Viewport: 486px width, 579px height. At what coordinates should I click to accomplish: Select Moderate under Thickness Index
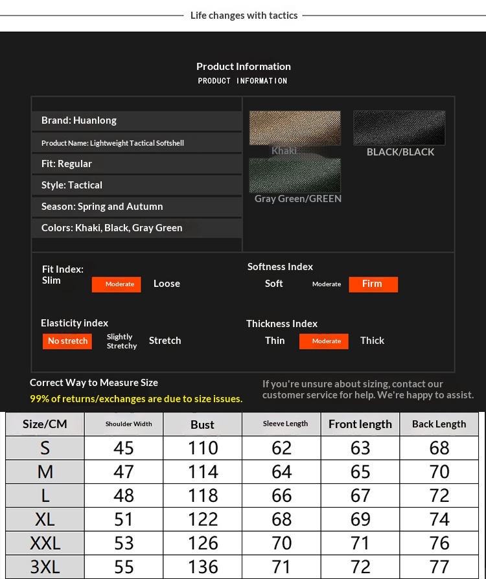coord(324,341)
